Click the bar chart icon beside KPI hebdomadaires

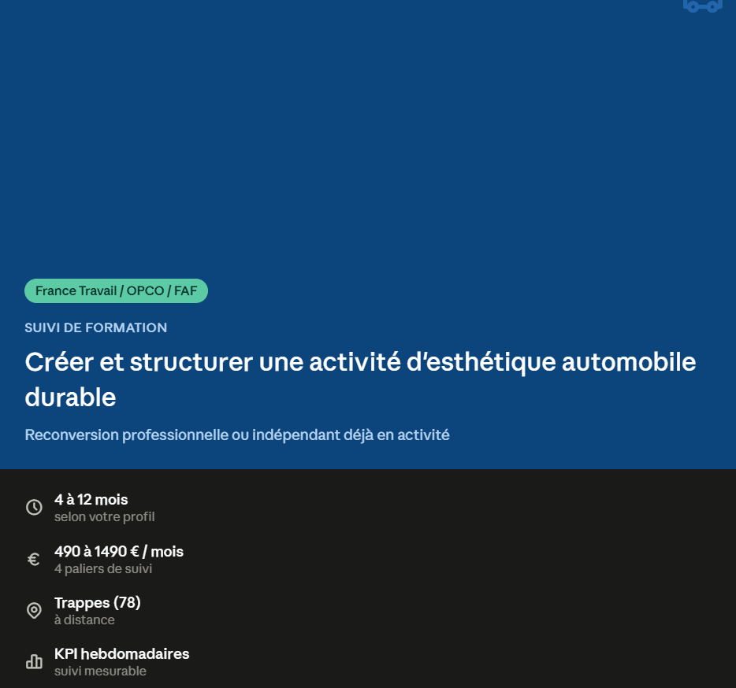tap(34, 662)
